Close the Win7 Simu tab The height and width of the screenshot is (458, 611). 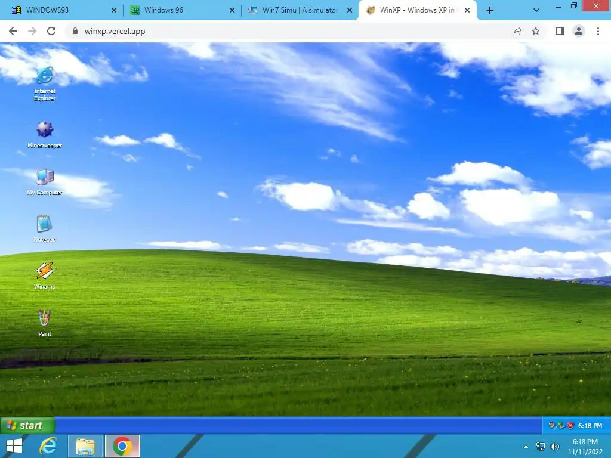coord(350,11)
